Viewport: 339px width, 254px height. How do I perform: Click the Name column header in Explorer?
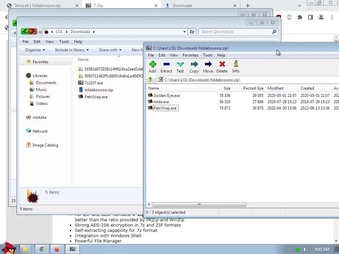(x=83, y=60)
